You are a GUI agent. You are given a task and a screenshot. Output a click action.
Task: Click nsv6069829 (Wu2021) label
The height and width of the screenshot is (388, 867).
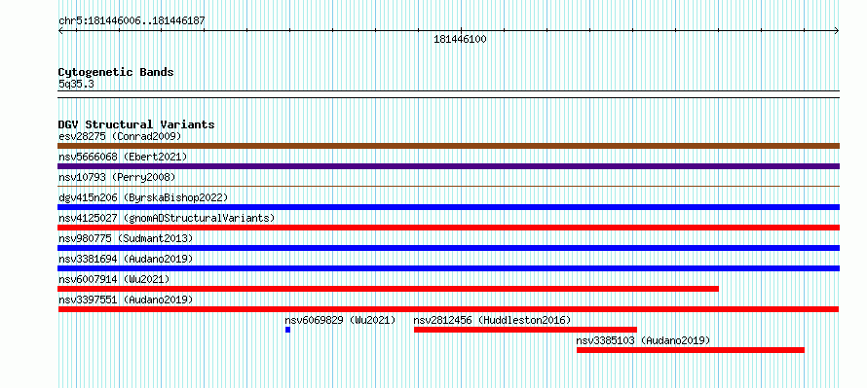[341, 320]
